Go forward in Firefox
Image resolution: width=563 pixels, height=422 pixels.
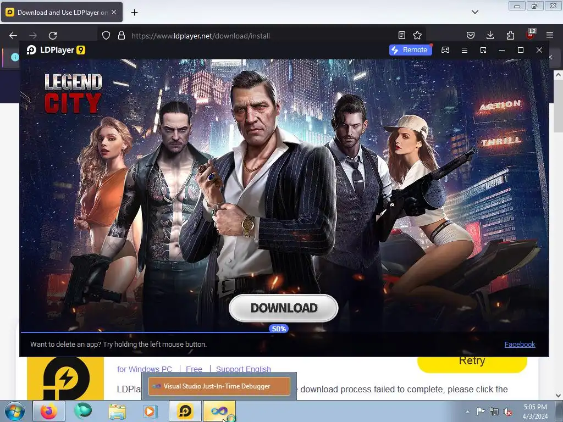click(32, 36)
